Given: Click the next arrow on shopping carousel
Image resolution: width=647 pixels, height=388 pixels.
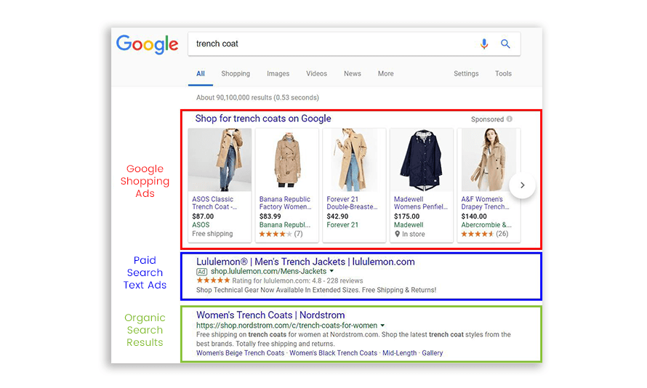Looking at the screenshot, I should point(522,185).
